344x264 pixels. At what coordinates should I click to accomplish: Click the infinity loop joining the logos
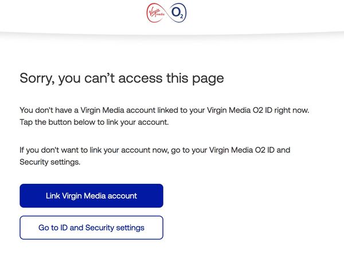pos(167,13)
